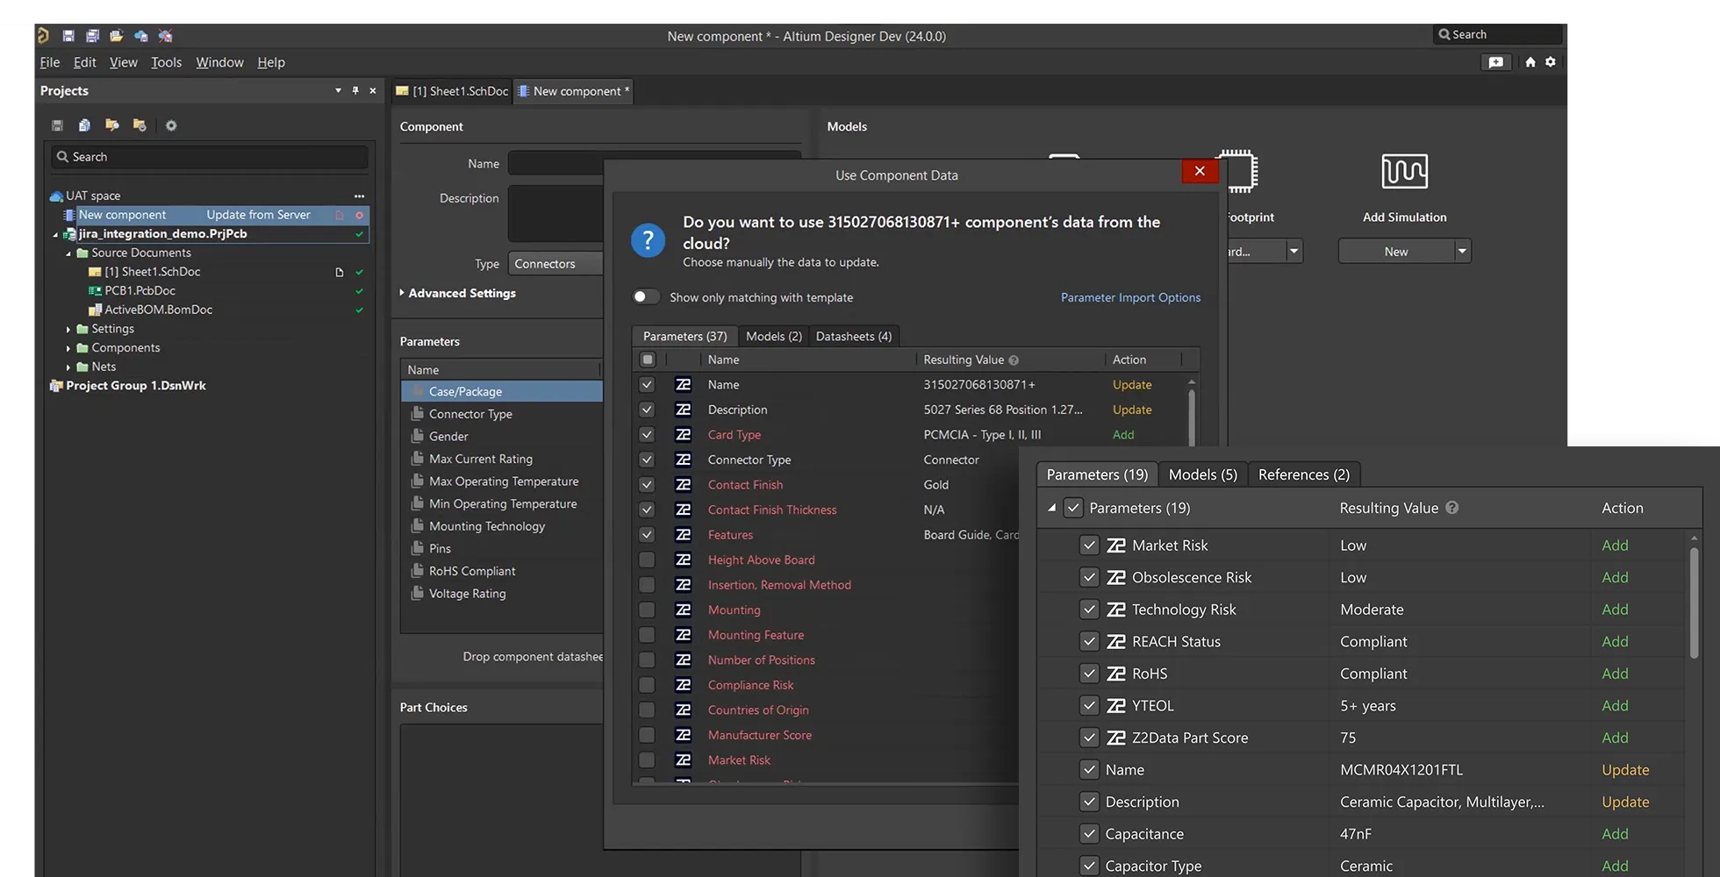Screen dimensions: 1720x877
Task: Uncheck the Obsolescence Risk checkbox
Action: tap(1089, 577)
